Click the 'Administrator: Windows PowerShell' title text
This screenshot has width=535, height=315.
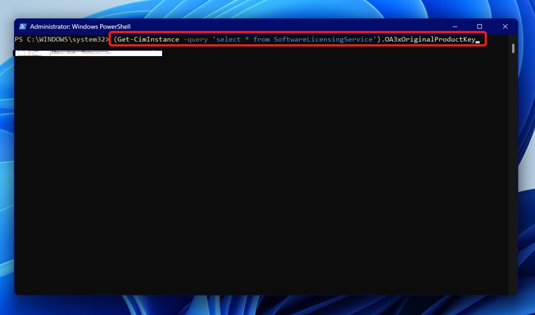(80, 27)
